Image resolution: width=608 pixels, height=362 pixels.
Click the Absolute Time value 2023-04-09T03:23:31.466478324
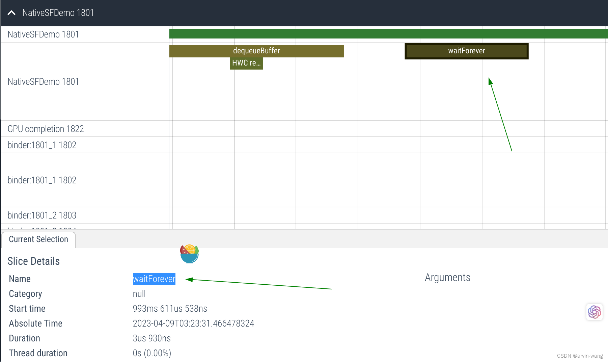coord(193,324)
